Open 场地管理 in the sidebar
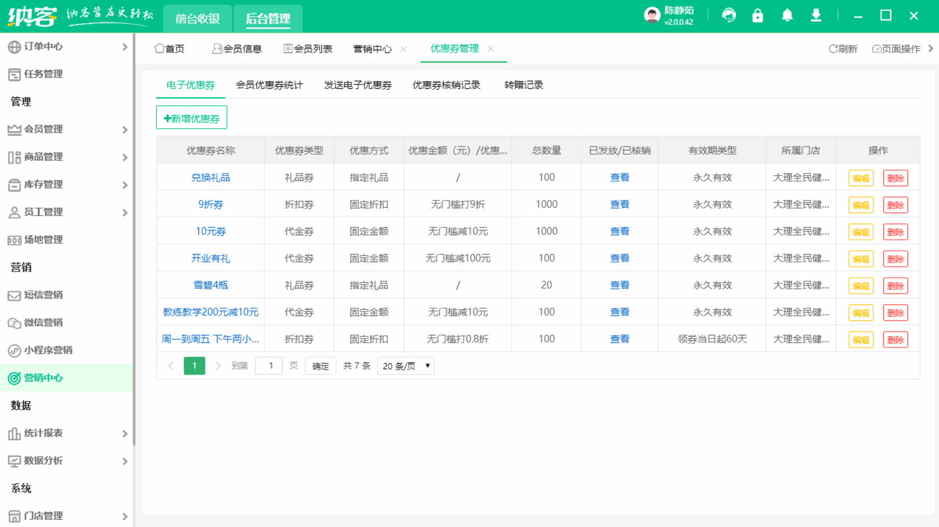Image resolution: width=939 pixels, height=527 pixels. 41,240
